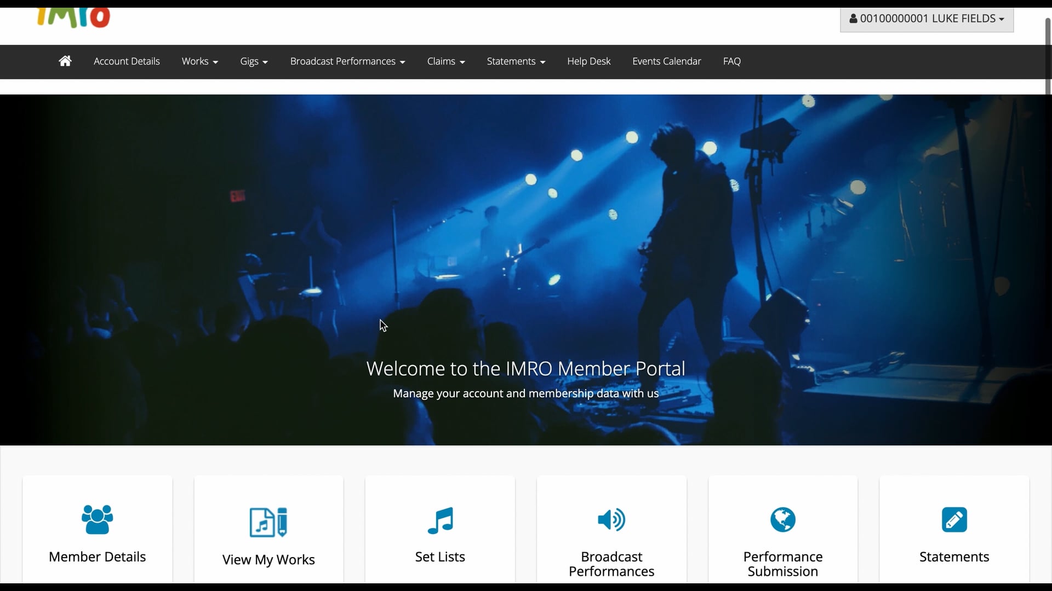The image size is (1052, 591).
Task: Click the Set Lists music note icon
Action: [x=440, y=520]
